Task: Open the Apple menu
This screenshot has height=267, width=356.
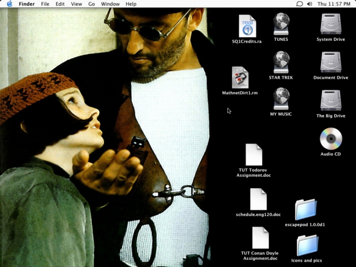Action: click(9, 4)
